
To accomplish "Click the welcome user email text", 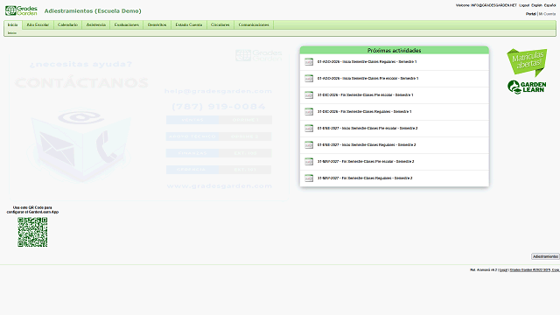I will tap(493, 5).
